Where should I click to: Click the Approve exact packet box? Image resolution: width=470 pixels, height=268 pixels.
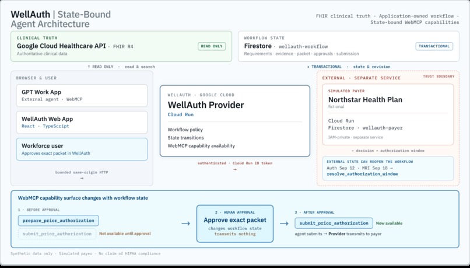[235, 224]
